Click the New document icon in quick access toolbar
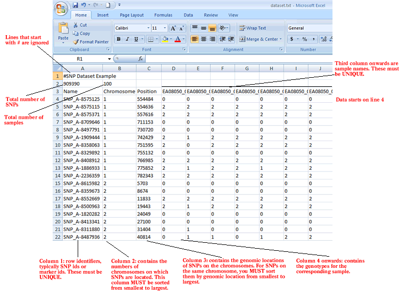This screenshot has height=295, width=399. [x=108, y=5]
